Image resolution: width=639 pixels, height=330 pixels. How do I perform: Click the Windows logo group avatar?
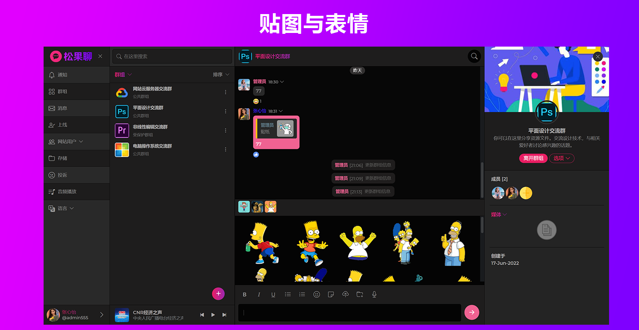122,150
